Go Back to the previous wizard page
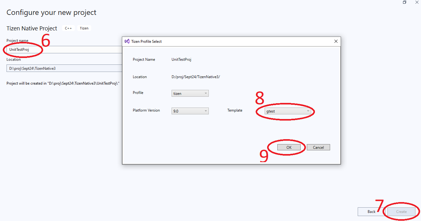Viewport: 421px width, 221px height. click(371, 212)
